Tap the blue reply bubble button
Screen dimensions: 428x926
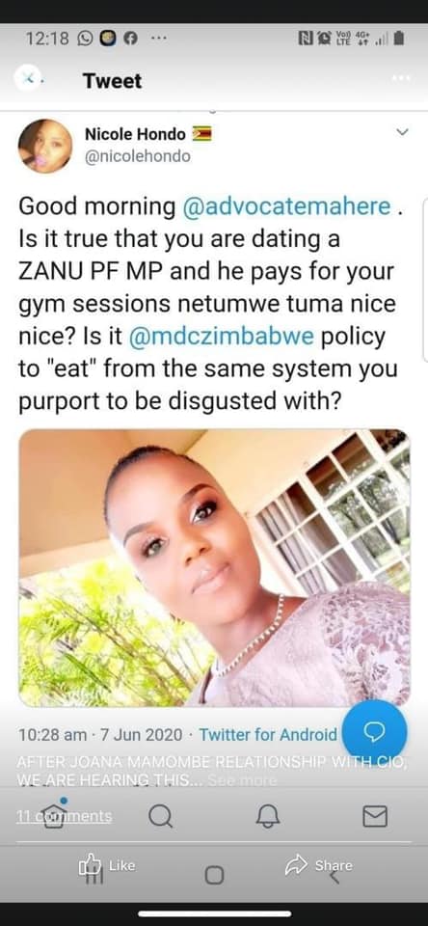[x=374, y=732]
